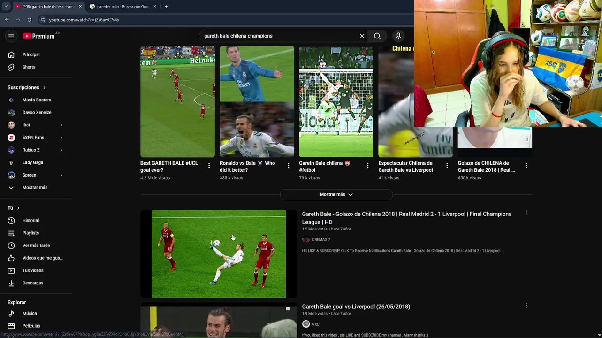Open VXC channel link
This screenshot has width=602, height=338.
(x=315, y=324)
